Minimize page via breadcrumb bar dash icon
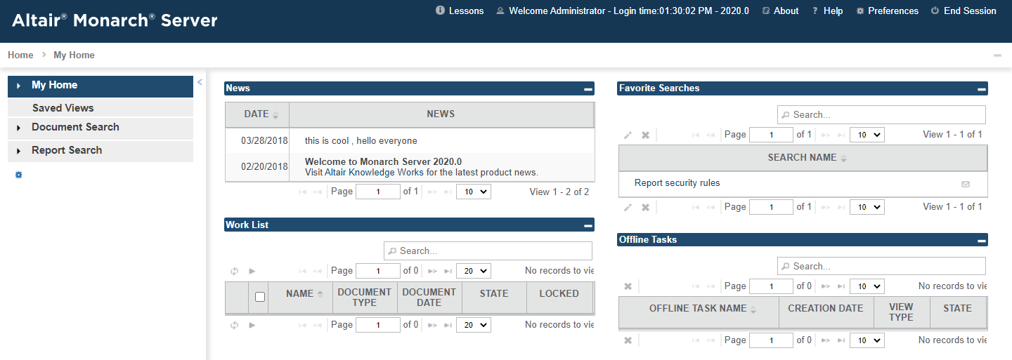The width and height of the screenshot is (1012, 360). coord(997,55)
